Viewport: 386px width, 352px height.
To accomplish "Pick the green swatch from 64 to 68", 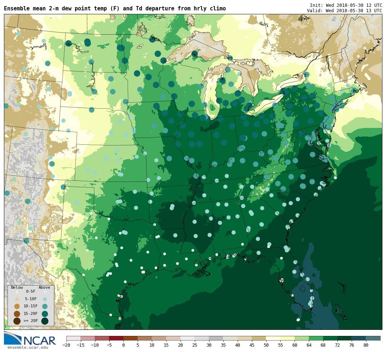I will [316, 338].
